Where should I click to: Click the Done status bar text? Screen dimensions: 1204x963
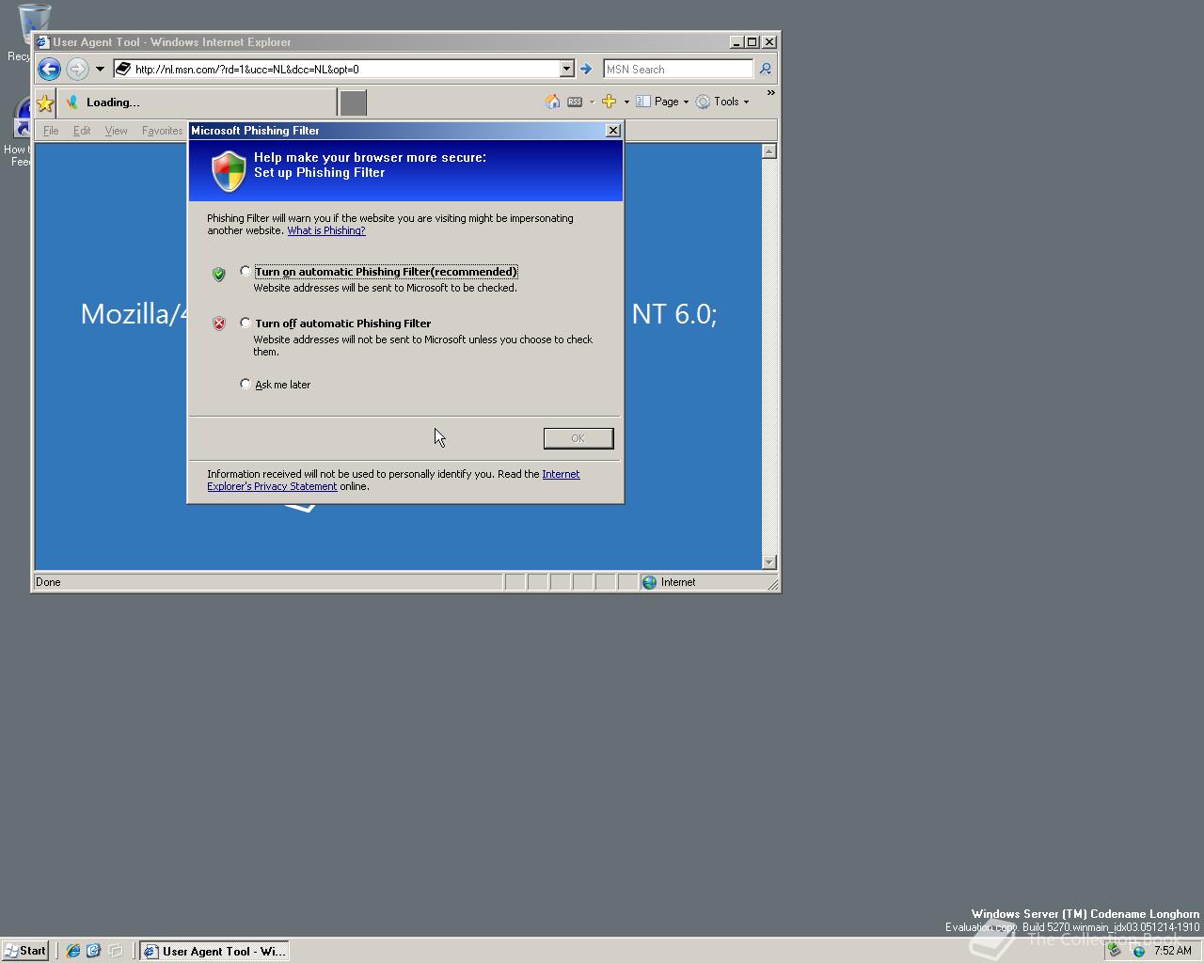(48, 582)
